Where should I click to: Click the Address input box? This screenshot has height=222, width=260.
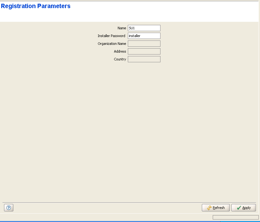point(144,51)
